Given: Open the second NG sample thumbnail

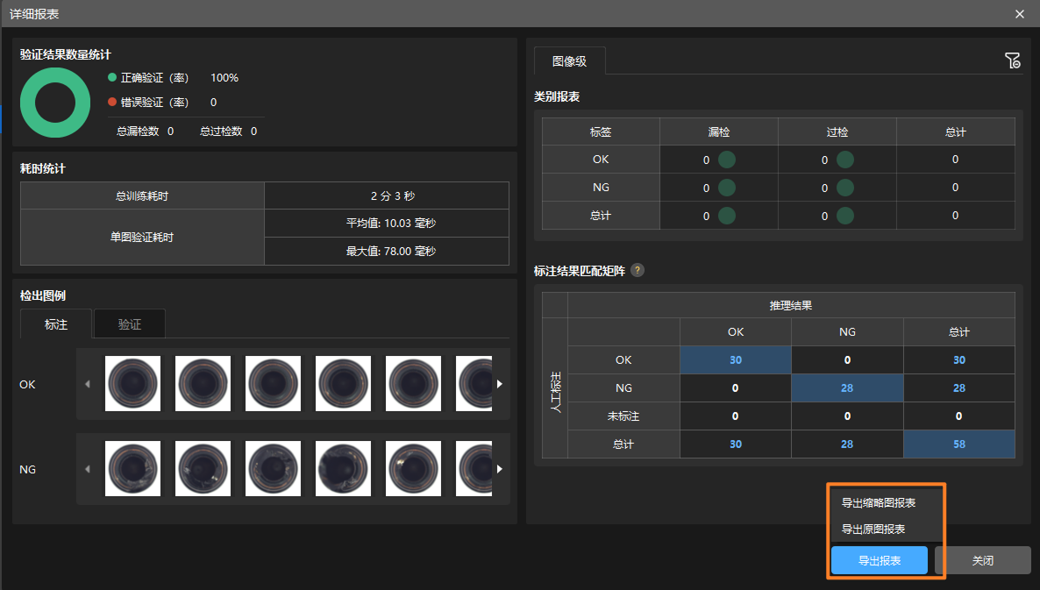Looking at the screenshot, I should pos(203,469).
